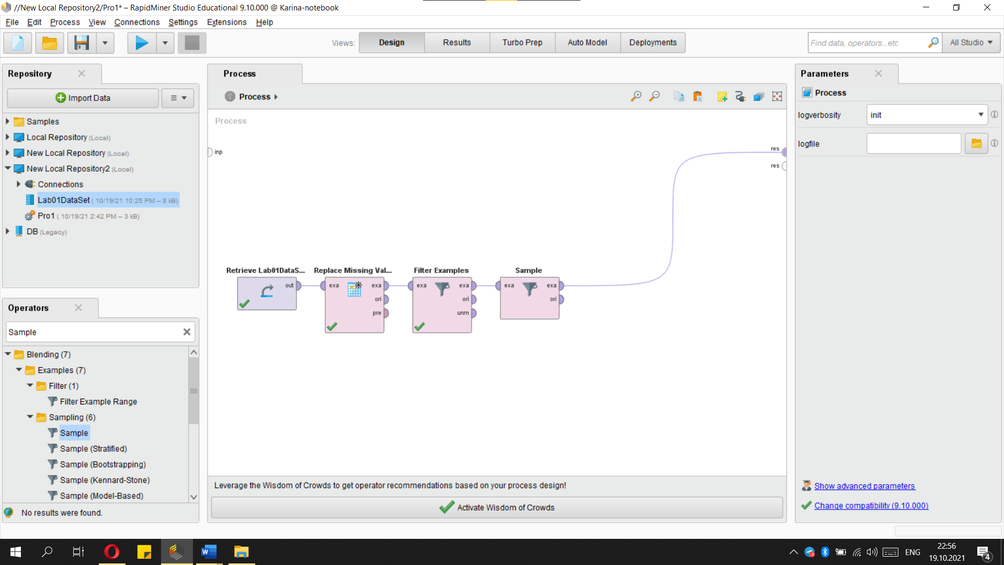
Task: Select the Replace Missing Values operator
Action: pyautogui.click(x=355, y=304)
